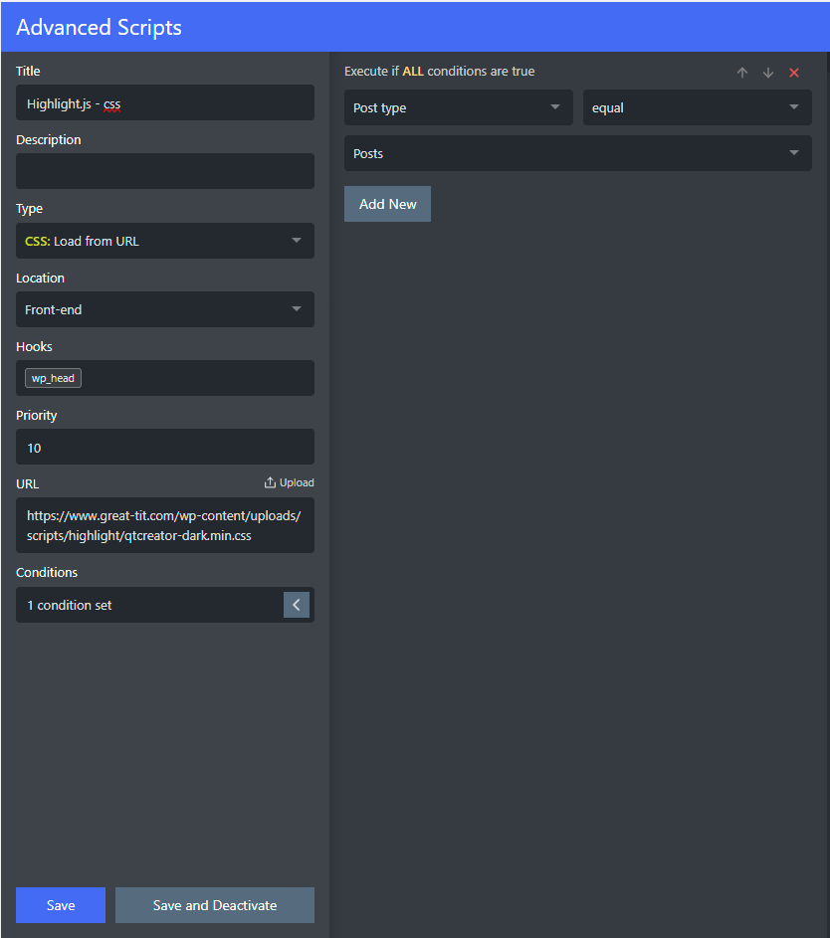This screenshot has height=938, width=830.
Task: Open the Post type condition dropdown
Action: coord(459,107)
